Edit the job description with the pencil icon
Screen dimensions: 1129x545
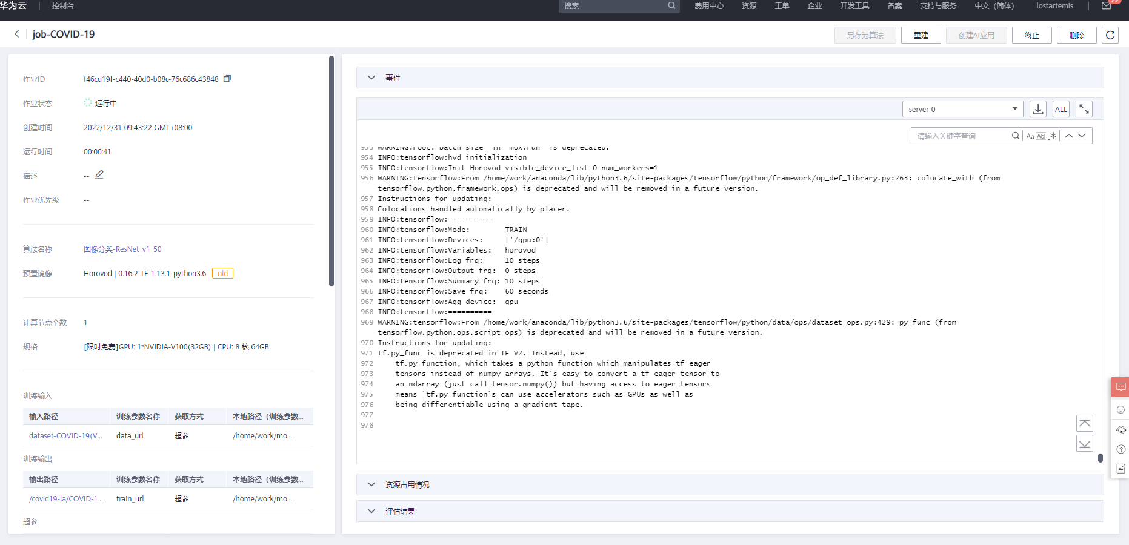tap(99, 175)
